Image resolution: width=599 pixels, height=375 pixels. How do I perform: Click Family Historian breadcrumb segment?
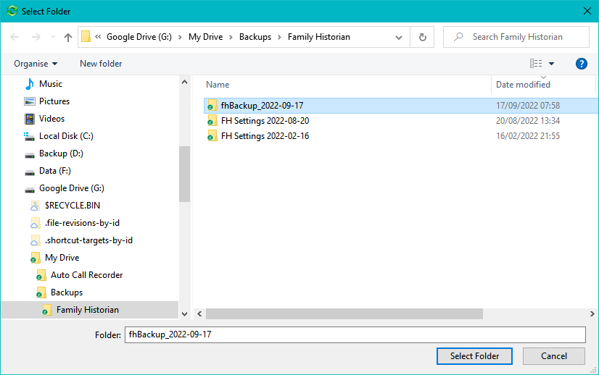[318, 37]
